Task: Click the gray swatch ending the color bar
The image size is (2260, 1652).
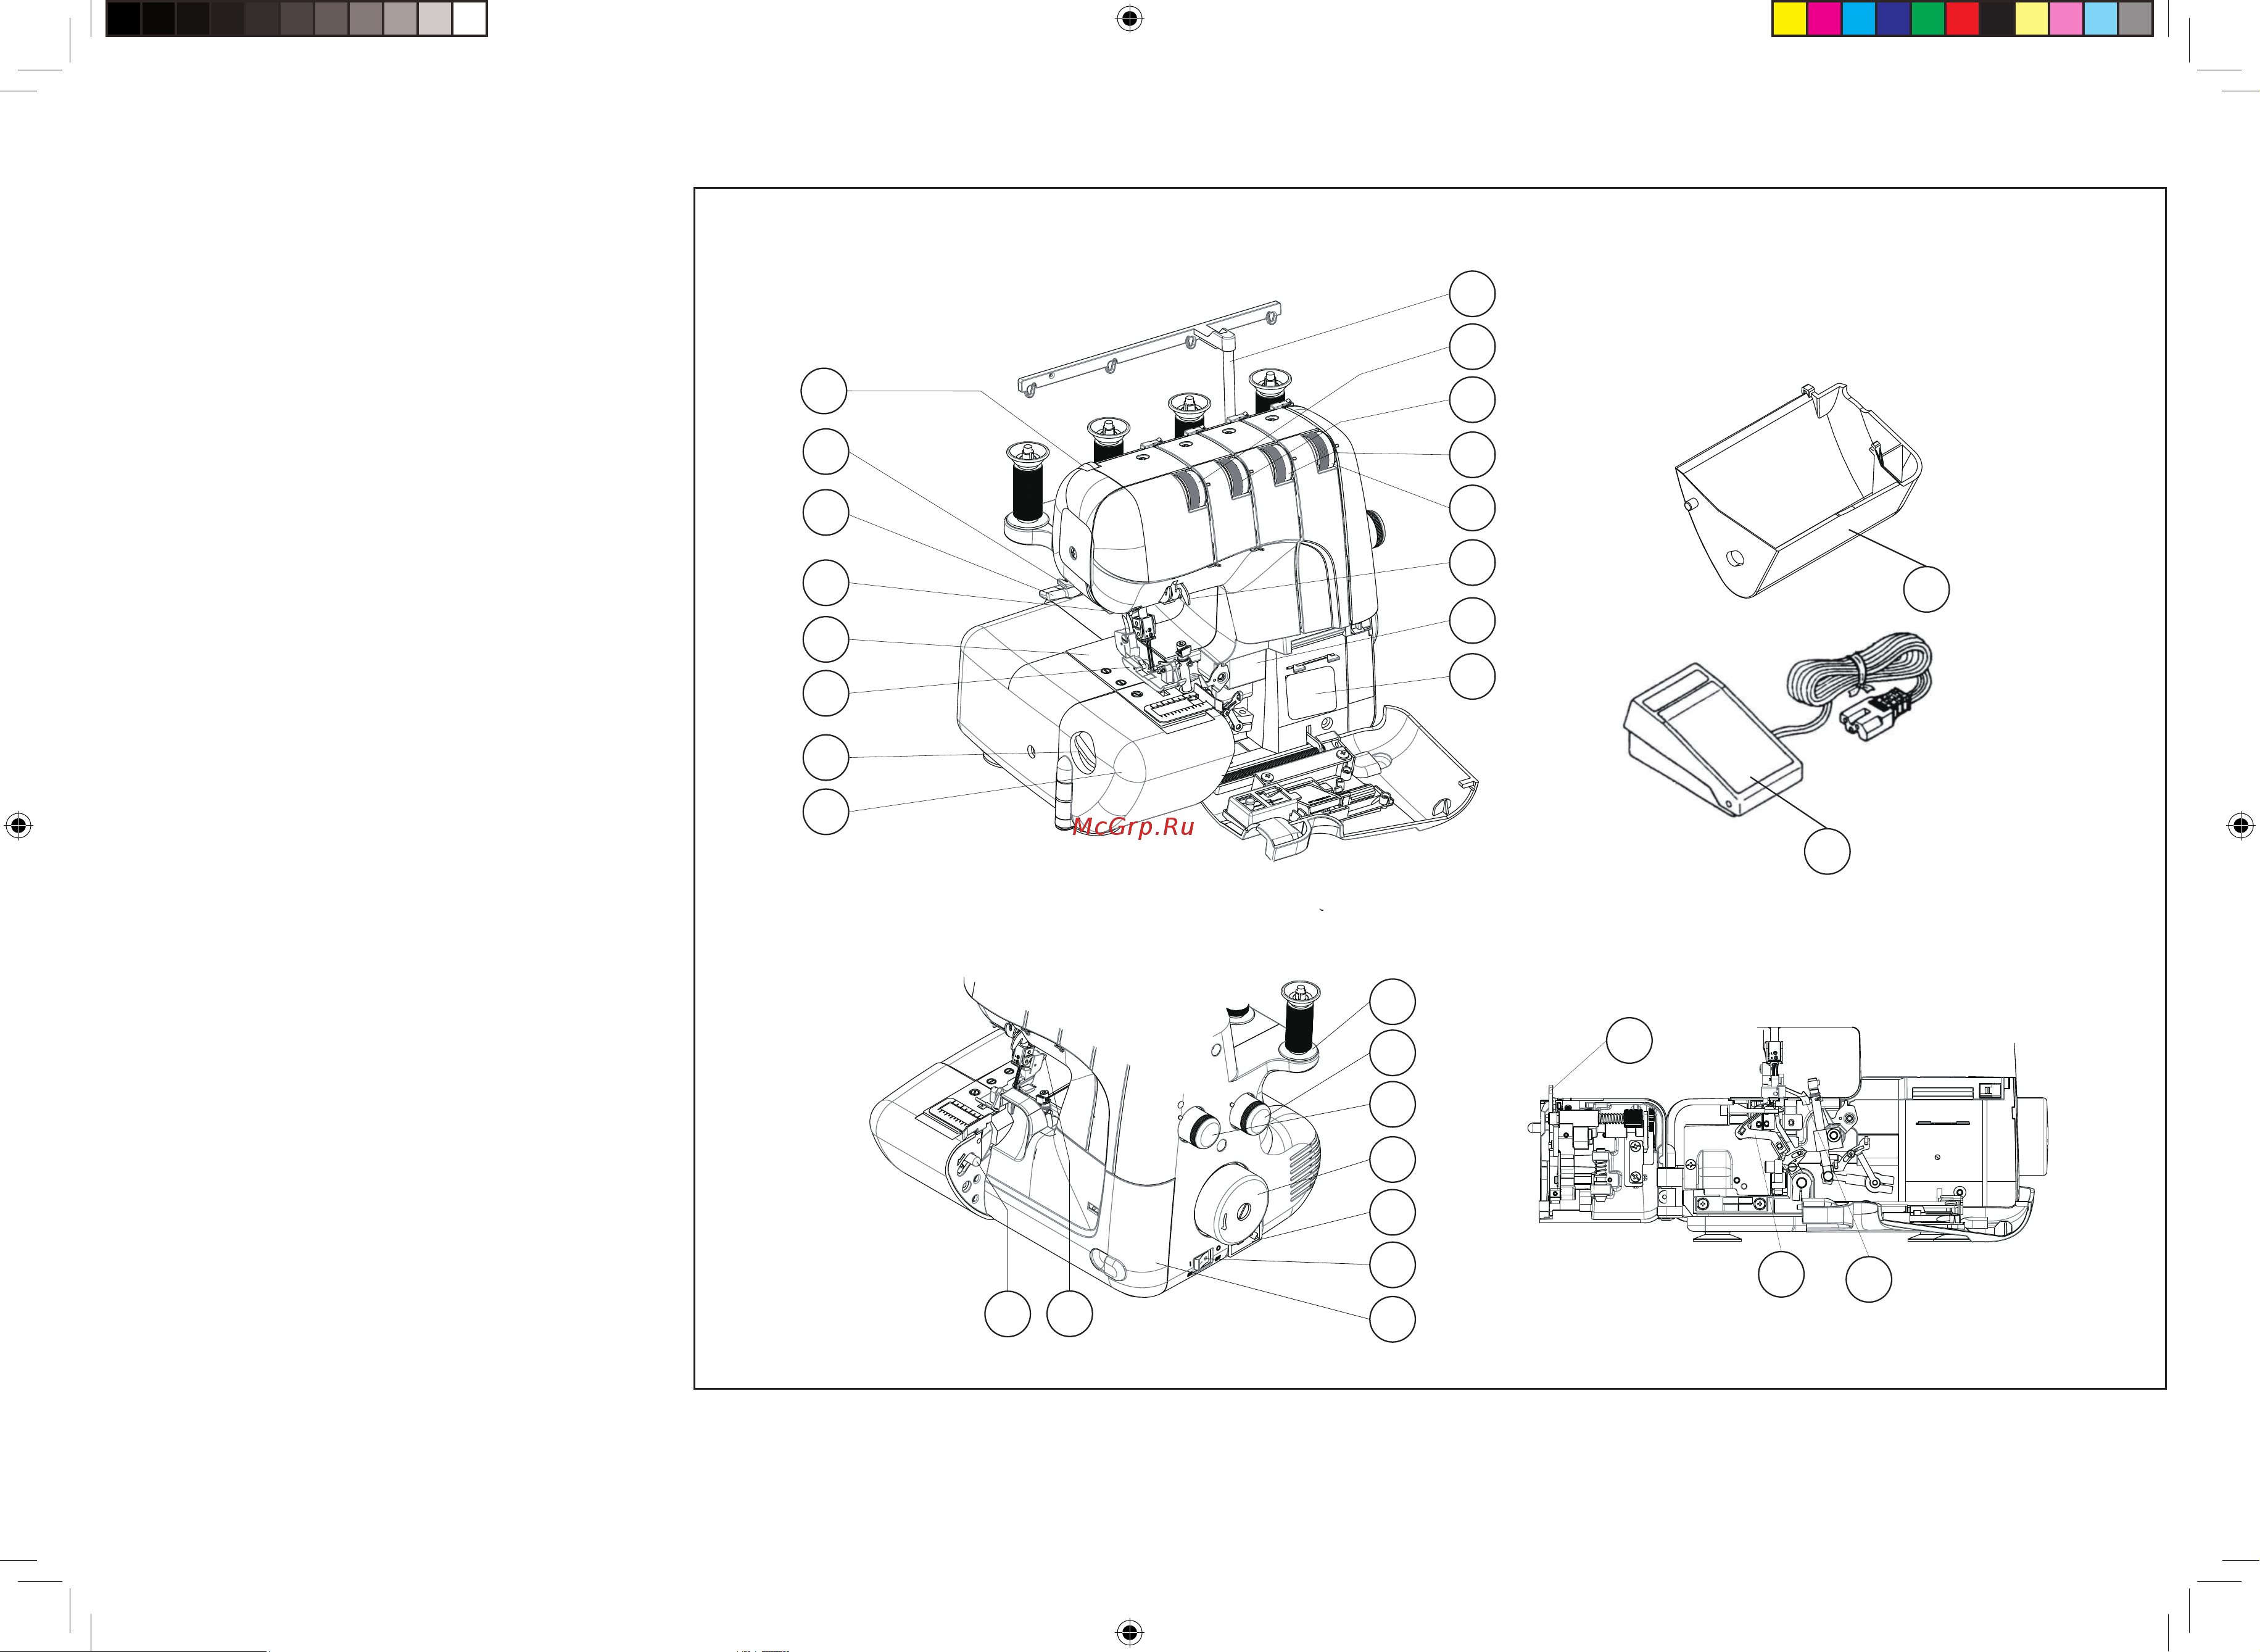Action: [2135, 19]
